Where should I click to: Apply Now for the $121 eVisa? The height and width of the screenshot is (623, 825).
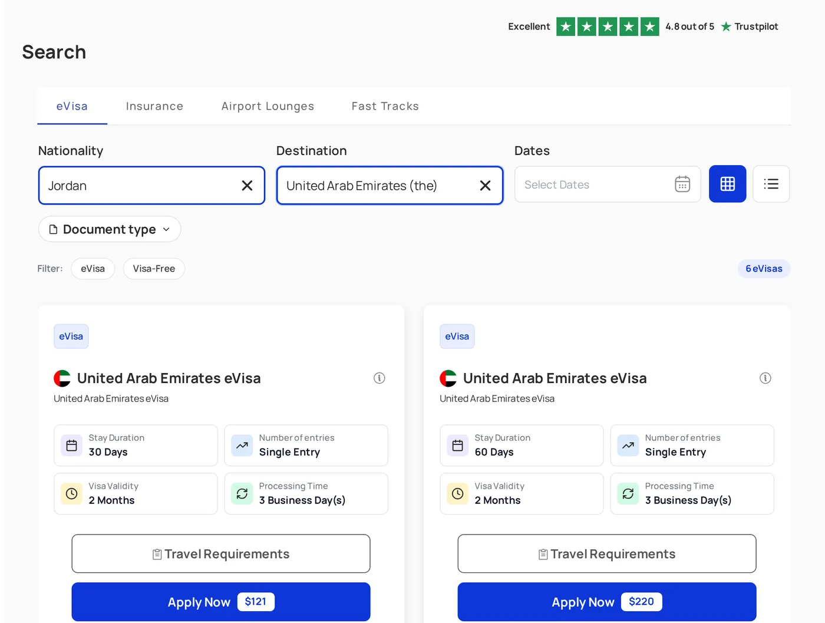[221, 602]
